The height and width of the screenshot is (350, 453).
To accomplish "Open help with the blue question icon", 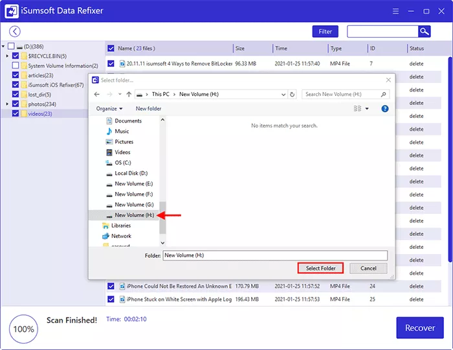I will (x=385, y=109).
